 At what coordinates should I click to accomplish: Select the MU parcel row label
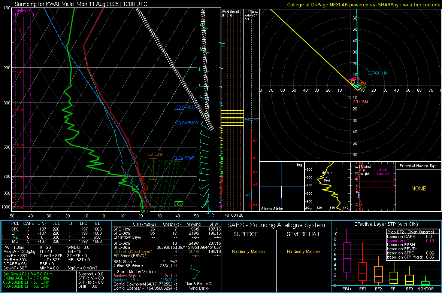(15, 241)
